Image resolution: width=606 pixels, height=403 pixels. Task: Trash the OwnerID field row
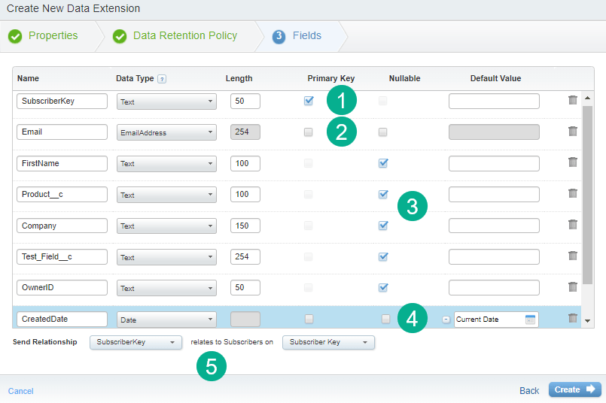coord(573,287)
